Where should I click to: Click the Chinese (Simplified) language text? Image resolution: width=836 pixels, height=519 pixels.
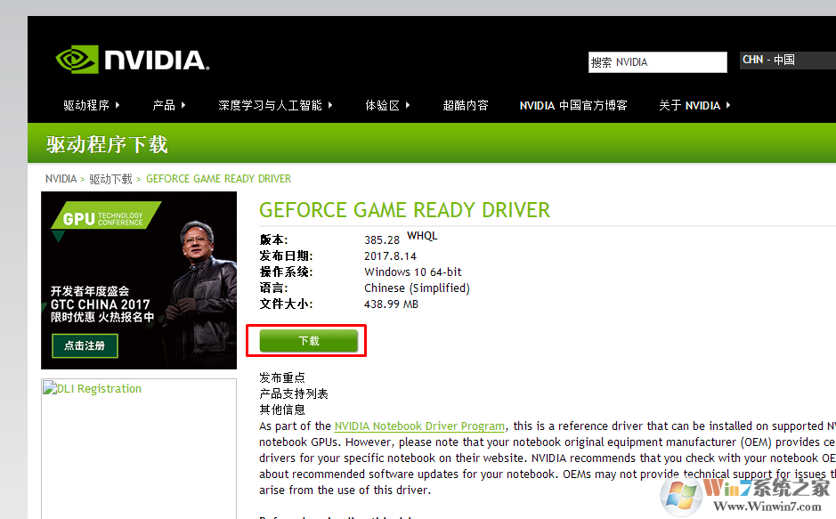point(417,288)
